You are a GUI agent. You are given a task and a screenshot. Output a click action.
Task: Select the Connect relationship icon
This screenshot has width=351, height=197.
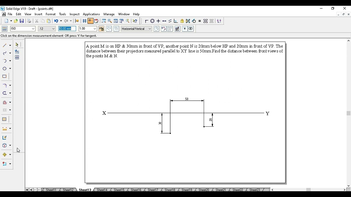tap(147, 21)
